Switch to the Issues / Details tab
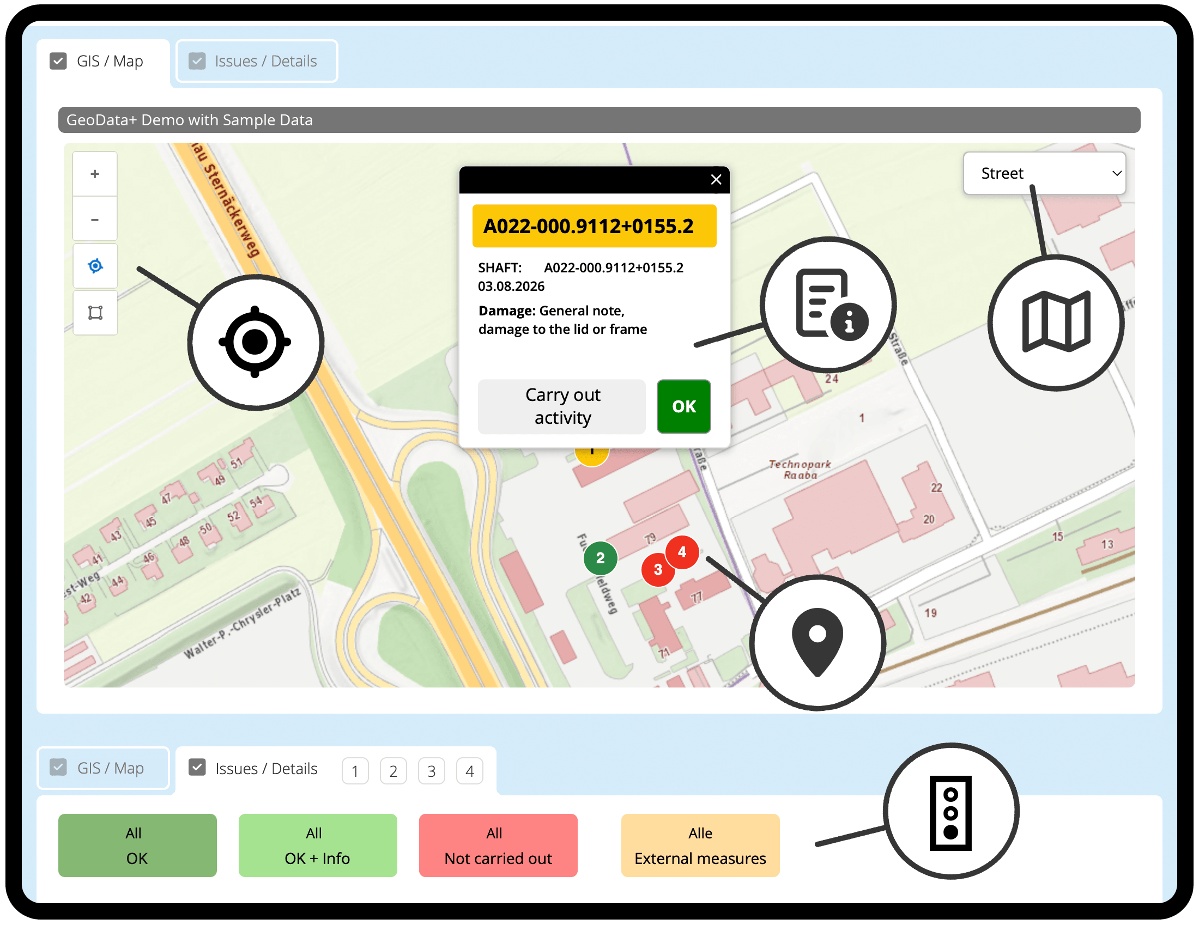 (266, 768)
